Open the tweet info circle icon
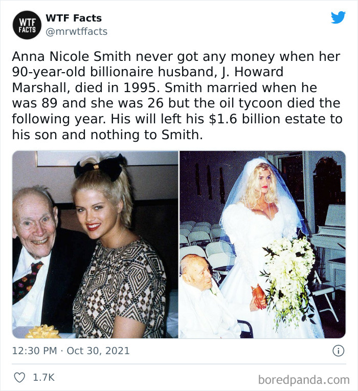Image resolution: width=358 pixels, height=391 pixels. (x=339, y=351)
